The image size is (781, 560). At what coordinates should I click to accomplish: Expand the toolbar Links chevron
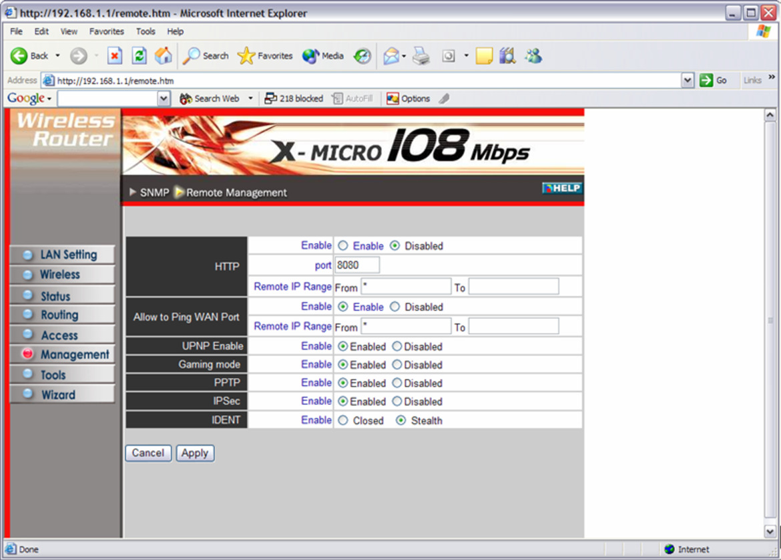pyautogui.click(x=772, y=78)
